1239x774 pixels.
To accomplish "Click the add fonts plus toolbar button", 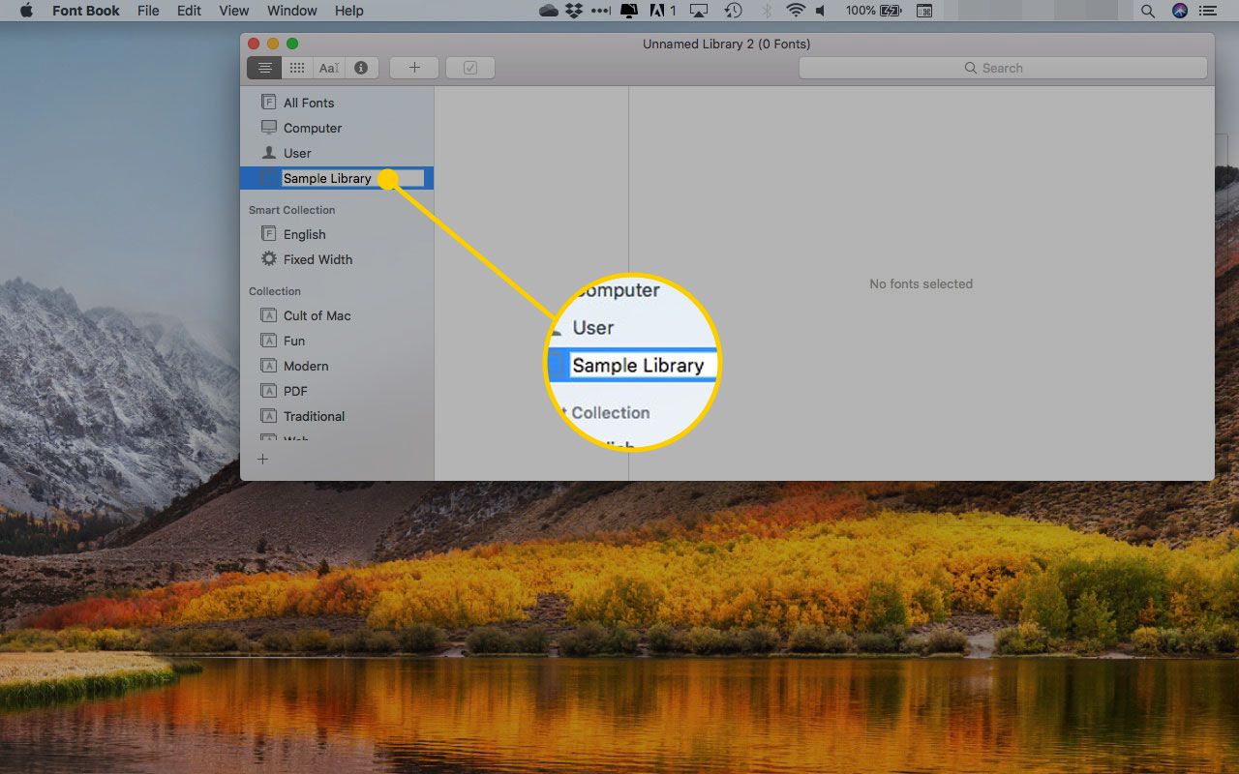I will [x=414, y=68].
